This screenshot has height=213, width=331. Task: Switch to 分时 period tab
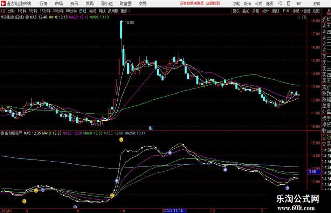[12, 11]
